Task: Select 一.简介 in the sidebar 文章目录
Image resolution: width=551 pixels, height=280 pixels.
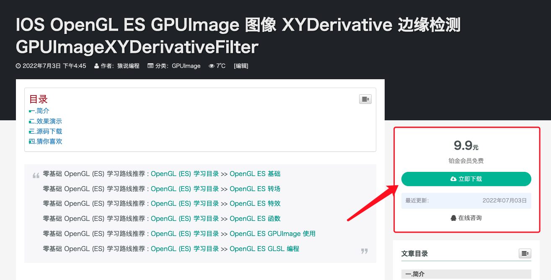Action: point(415,274)
